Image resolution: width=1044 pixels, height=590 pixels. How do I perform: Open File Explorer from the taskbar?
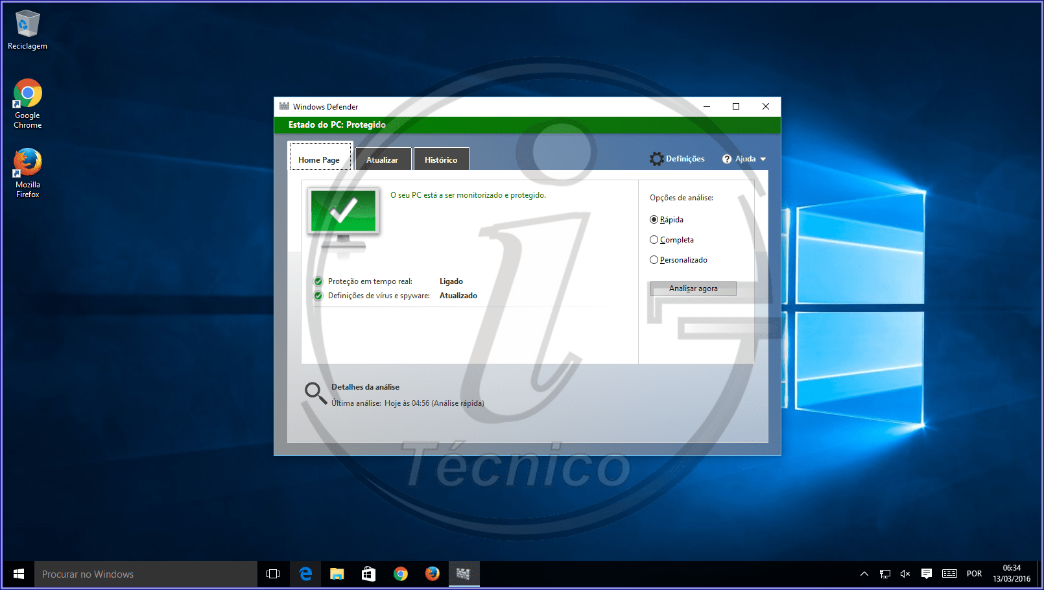[x=337, y=574]
